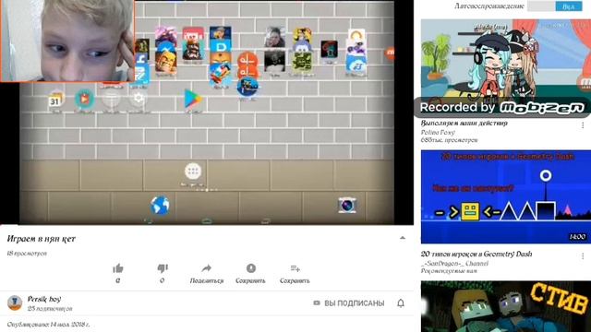Viewport: 591px width, 332px height.
Task: Tap the orange play video app icon
Action: point(84,99)
